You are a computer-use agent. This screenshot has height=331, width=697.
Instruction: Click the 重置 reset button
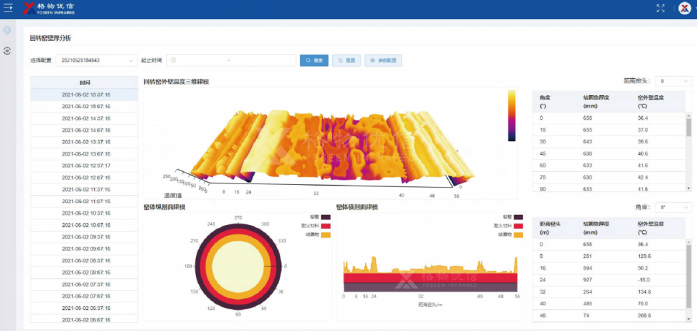point(346,60)
